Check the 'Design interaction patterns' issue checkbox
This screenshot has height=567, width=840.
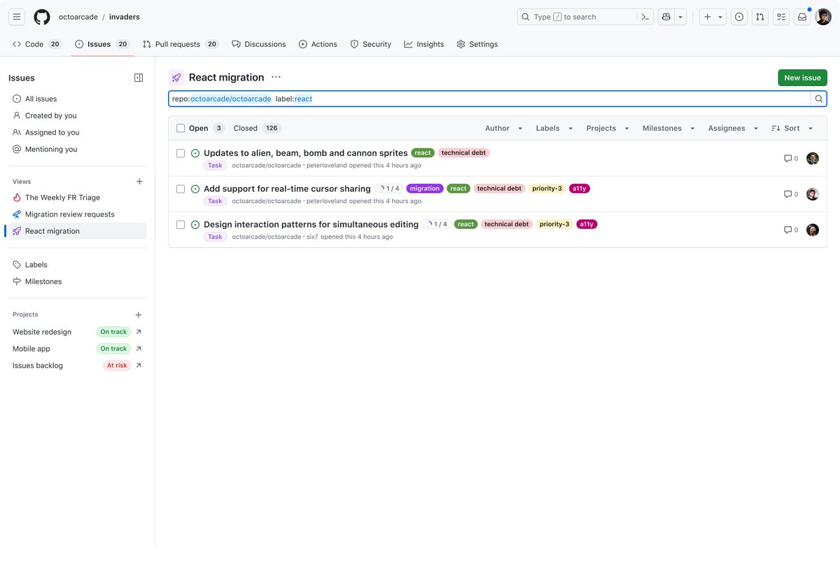181,225
